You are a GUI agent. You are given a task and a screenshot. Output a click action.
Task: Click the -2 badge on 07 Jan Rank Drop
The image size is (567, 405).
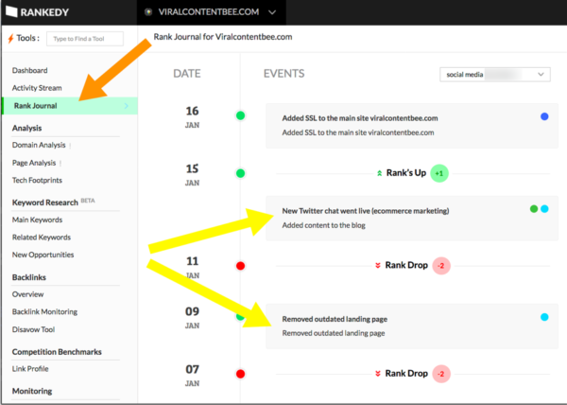point(441,374)
